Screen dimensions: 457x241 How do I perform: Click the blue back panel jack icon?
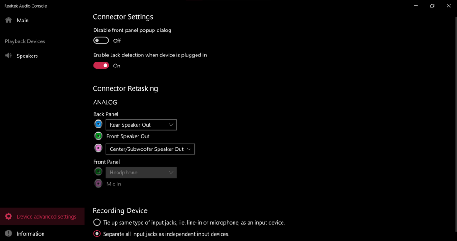(98, 124)
